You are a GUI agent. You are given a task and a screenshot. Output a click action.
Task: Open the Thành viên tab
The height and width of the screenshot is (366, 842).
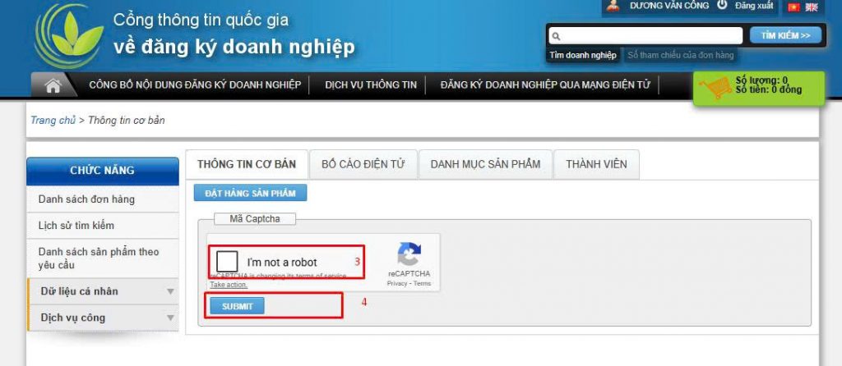[596, 164]
